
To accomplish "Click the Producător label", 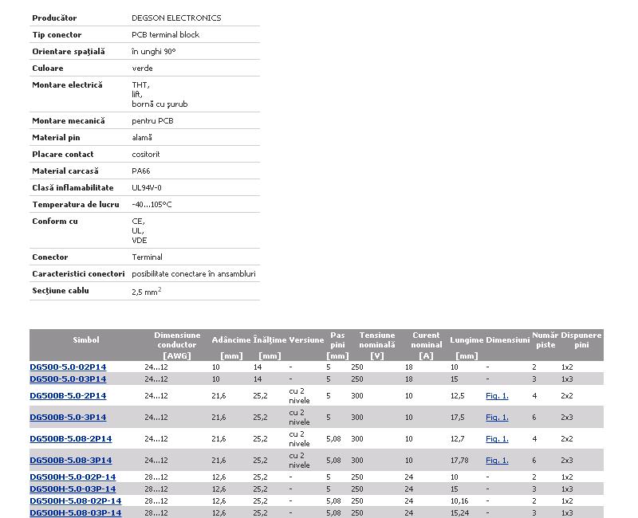I will [x=54, y=18].
